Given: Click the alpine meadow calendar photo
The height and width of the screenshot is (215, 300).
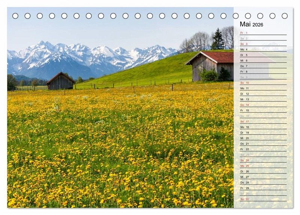Looking at the screenshot, I should (x=120, y=107).
